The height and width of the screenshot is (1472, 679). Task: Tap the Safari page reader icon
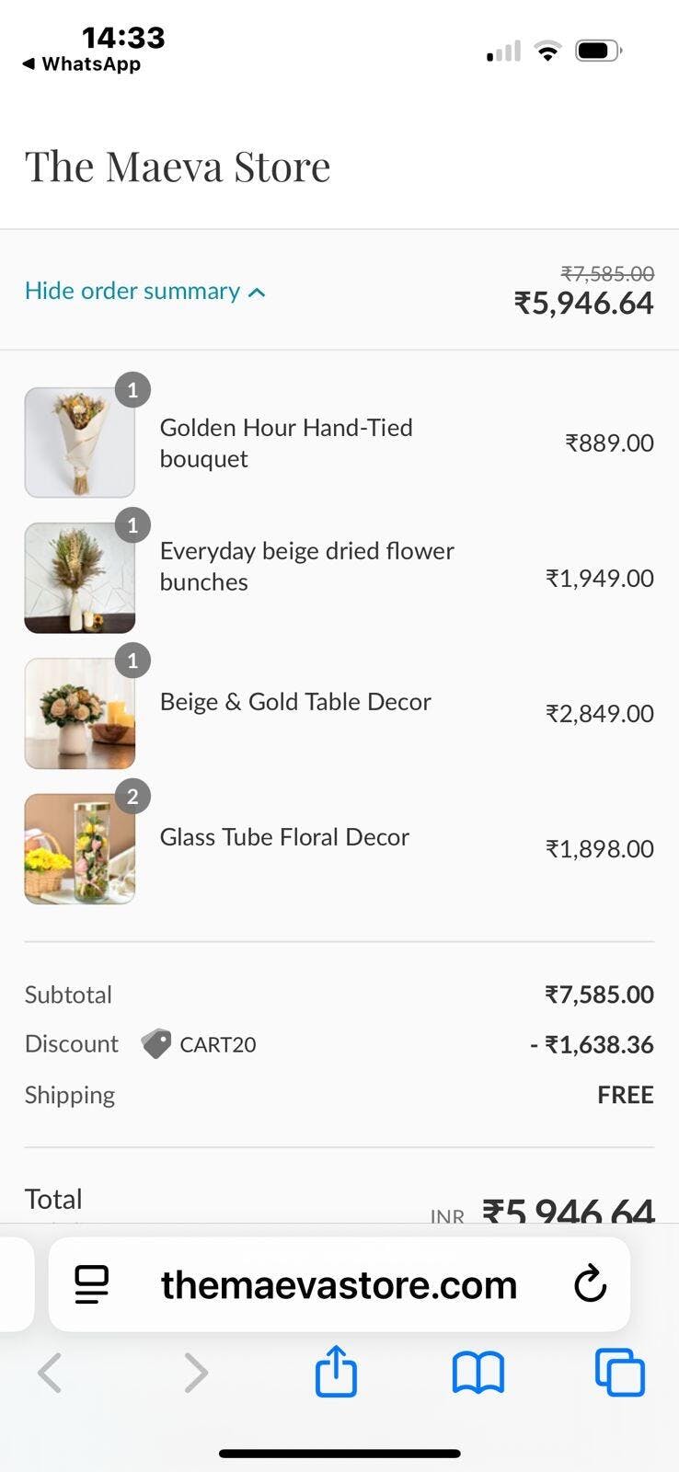coord(91,1284)
